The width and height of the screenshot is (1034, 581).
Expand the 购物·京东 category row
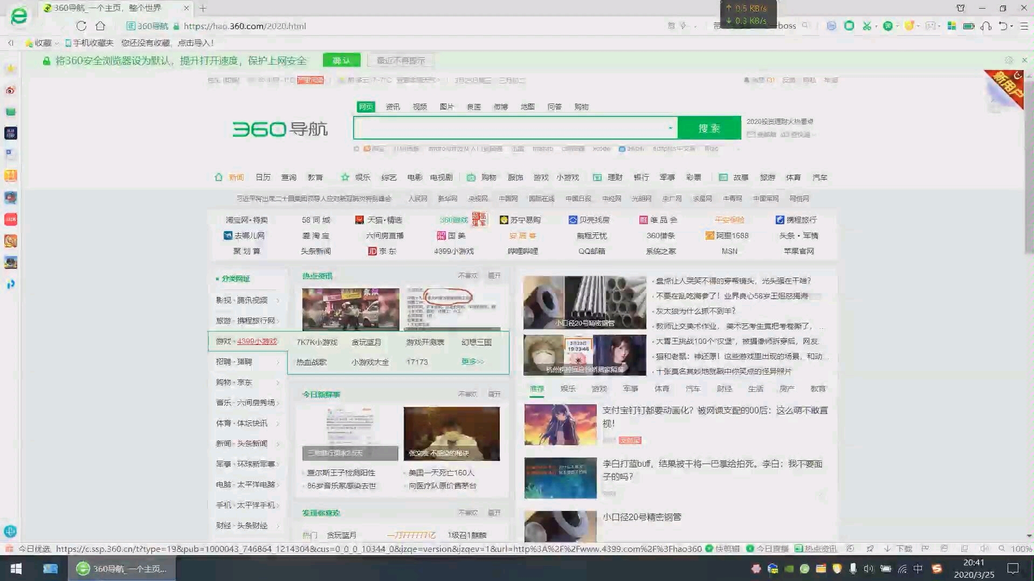click(x=248, y=382)
